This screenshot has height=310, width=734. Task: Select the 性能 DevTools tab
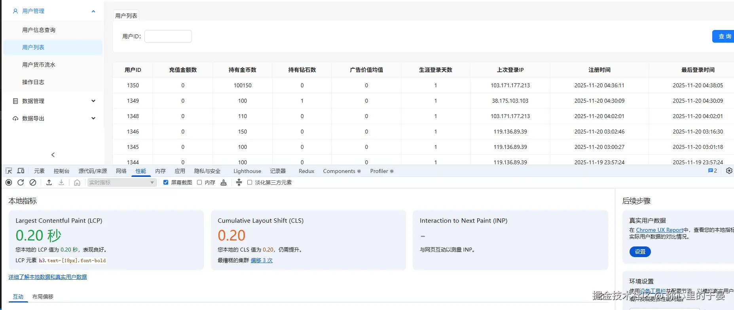pyautogui.click(x=141, y=171)
